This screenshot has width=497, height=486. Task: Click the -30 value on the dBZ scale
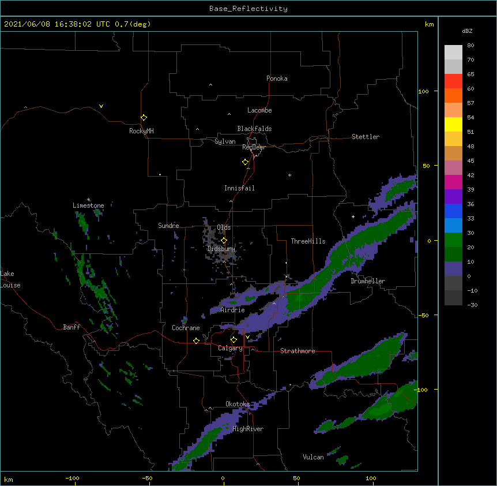(472, 305)
